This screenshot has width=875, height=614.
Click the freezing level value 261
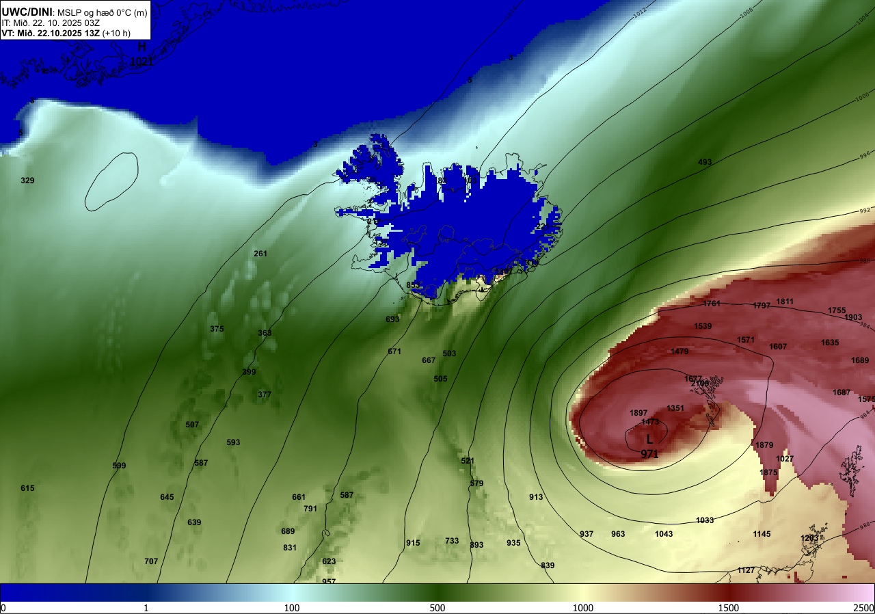coord(260,254)
